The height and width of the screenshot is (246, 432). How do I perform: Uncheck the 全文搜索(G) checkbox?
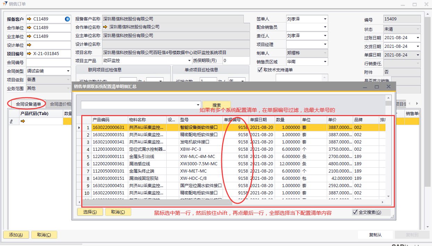pos(355,212)
